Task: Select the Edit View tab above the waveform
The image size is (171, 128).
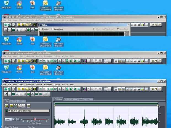Action: coord(58,99)
